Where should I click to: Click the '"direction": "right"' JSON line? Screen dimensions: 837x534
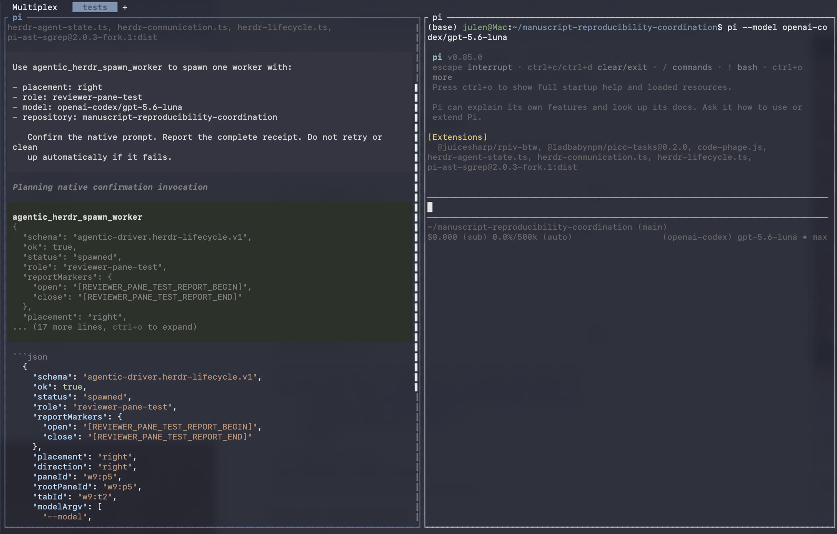click(x=85, y=467)
